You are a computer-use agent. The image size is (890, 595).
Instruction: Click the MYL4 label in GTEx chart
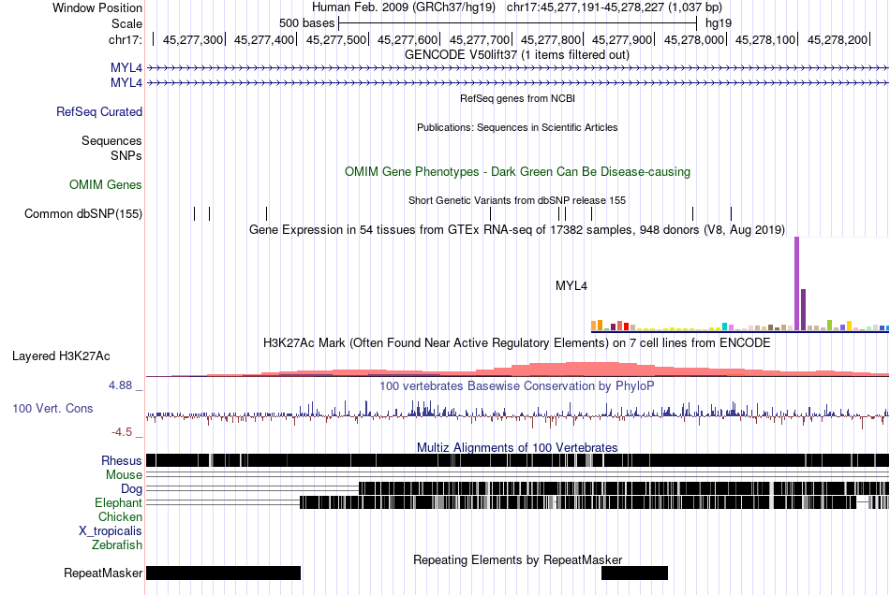click(x=571, y=285)
